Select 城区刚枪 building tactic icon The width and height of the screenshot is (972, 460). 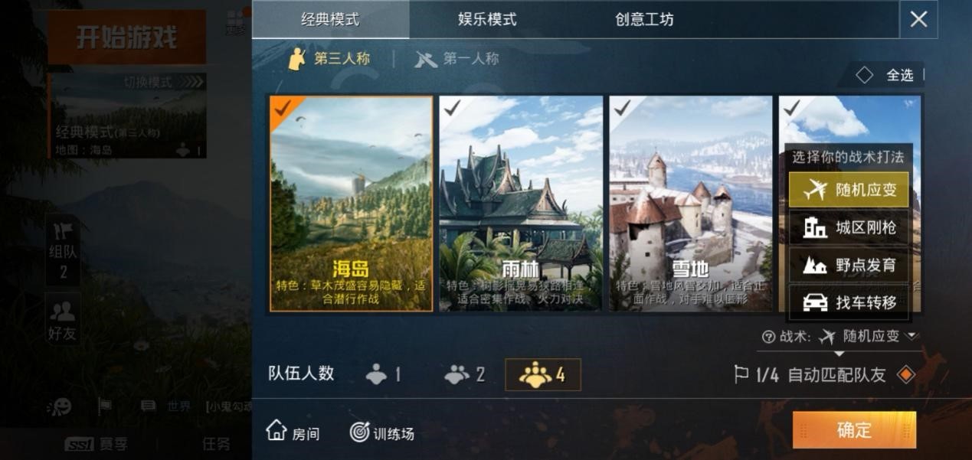815,227
